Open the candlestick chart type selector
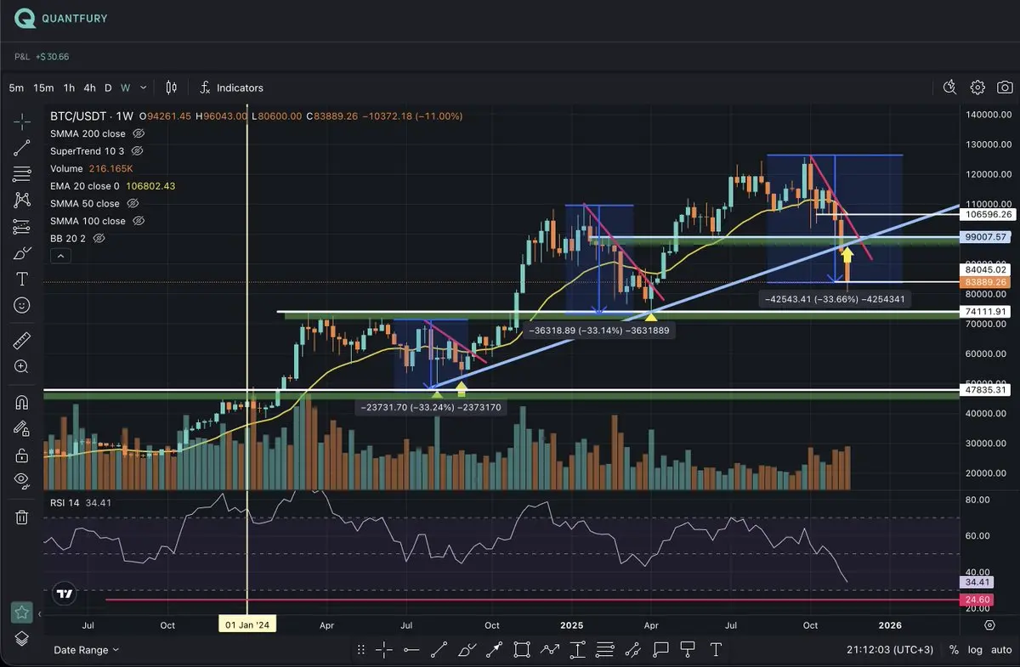 172,88
